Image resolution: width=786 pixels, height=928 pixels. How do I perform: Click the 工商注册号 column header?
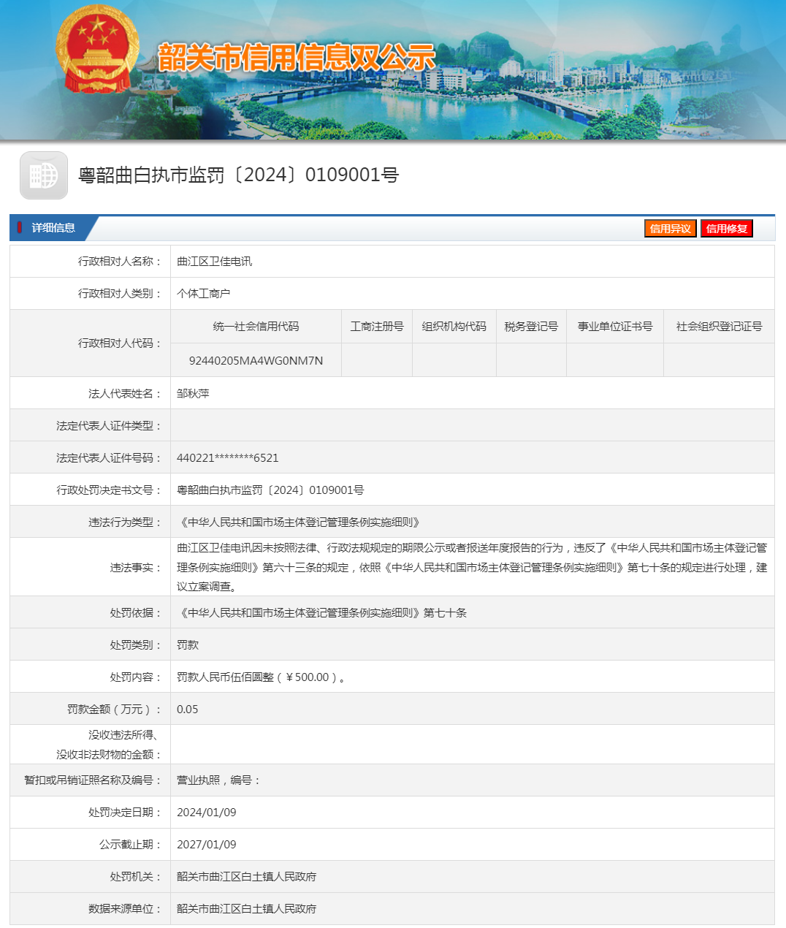point(377,327)
